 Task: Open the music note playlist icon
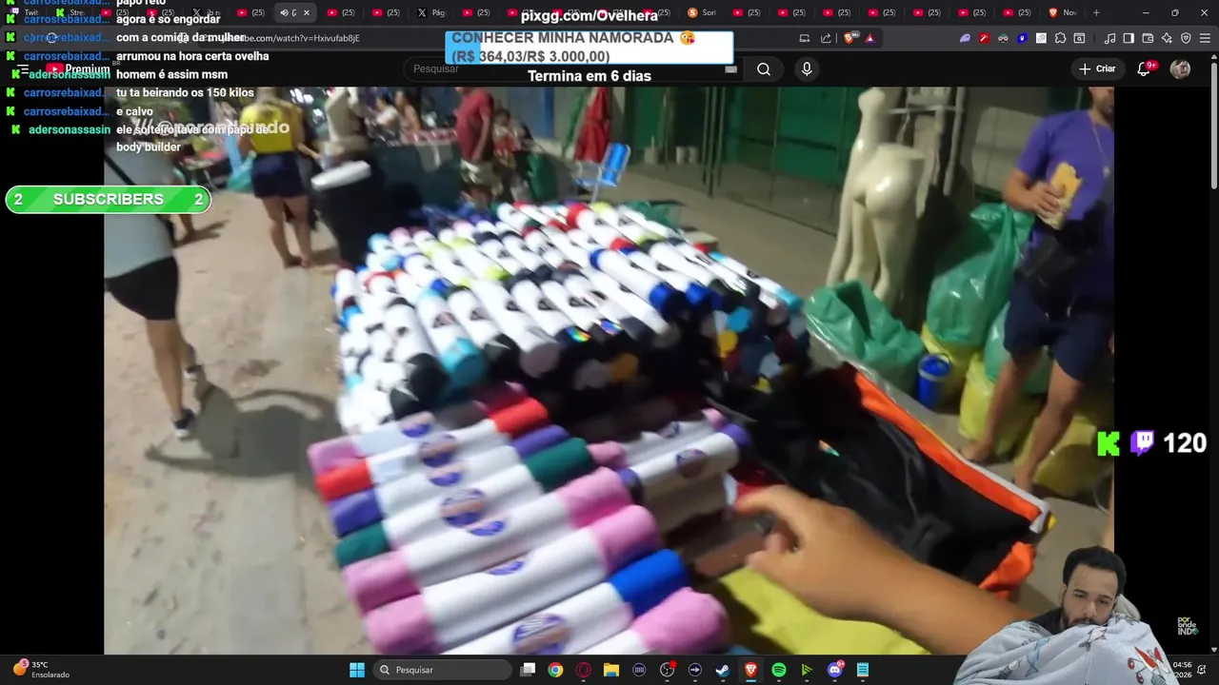[x=1109, y=38]
